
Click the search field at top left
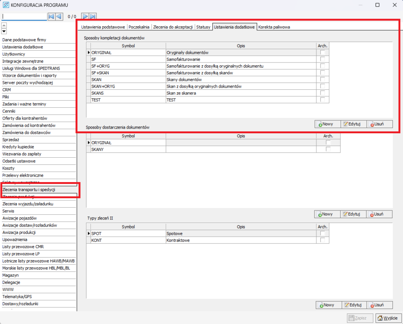pos(24,17)
